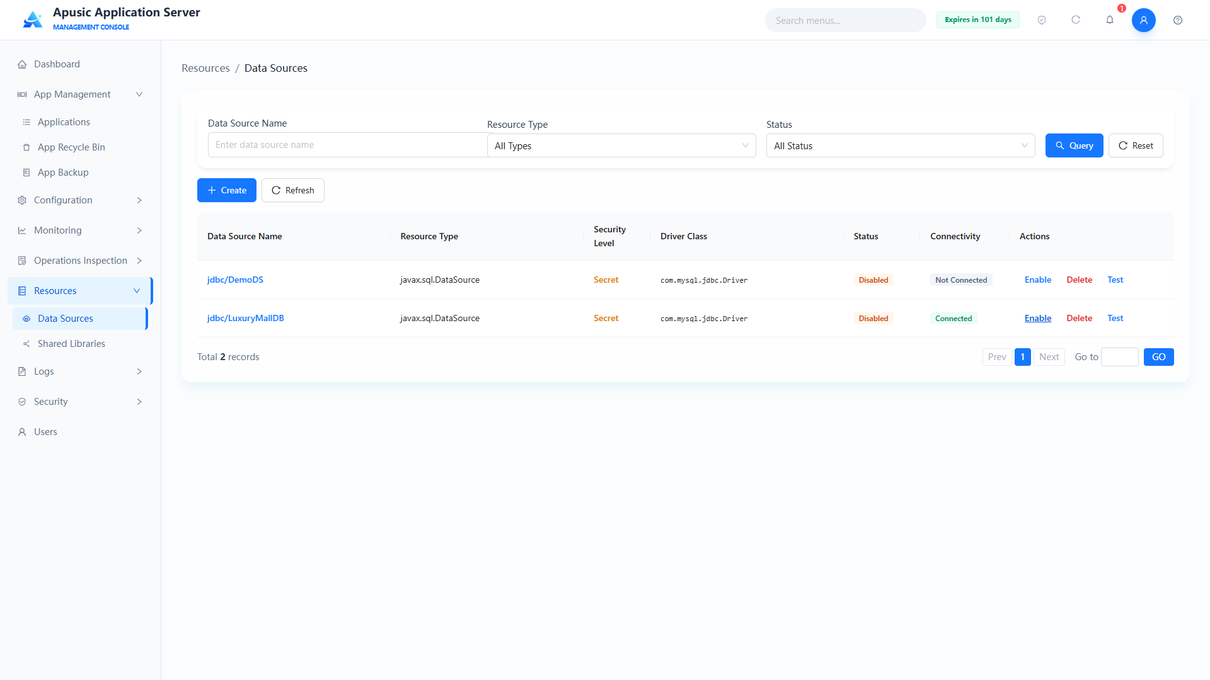Image resolution: width=1210 pixels, height=680 pixels.
Task: Expand the Security menu chevron
Action: [139, 402]
